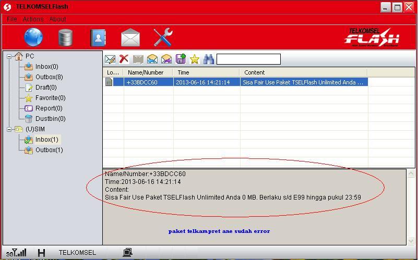The image size is (418, 260).
Task: Click the binoculars Search icon
Action: click(x=208, y=59)
